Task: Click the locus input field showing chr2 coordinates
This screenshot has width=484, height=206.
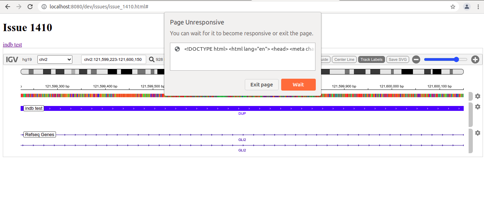Action: [x=113, y=59]
